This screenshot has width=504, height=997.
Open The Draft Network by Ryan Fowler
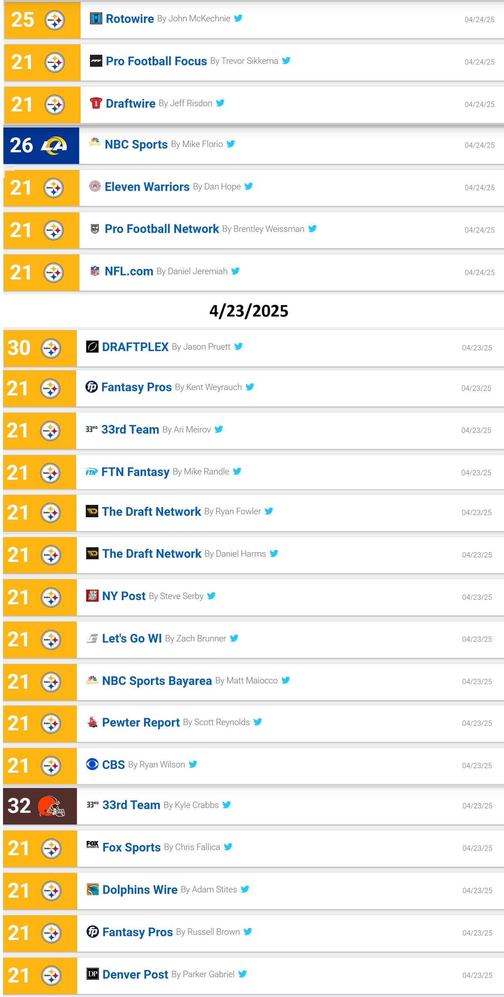(x=151, y=512)
